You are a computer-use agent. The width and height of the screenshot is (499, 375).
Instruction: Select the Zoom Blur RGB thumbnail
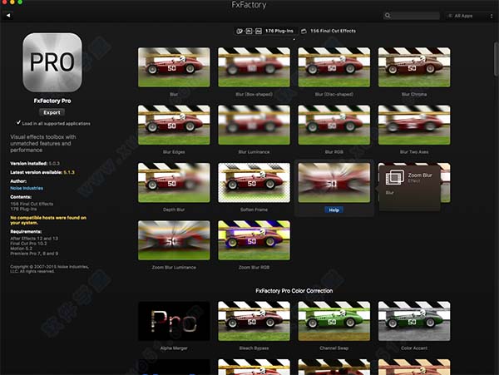pos(254,240)
